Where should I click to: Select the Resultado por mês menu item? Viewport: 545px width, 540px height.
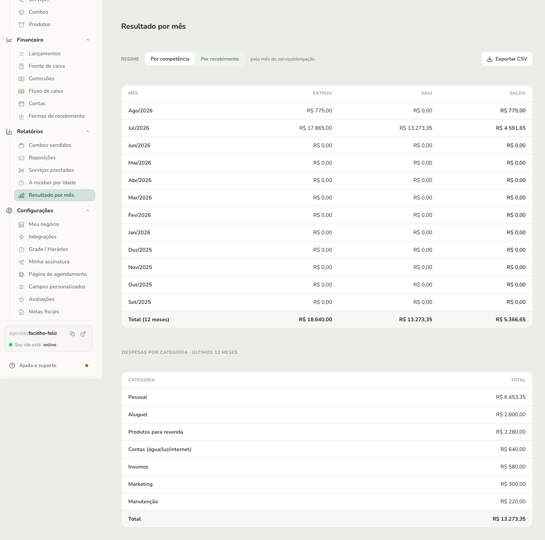[x=54, y=195]
